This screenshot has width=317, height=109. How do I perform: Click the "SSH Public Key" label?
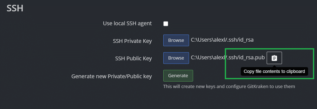pyautogui.click(x=134, y=59)
